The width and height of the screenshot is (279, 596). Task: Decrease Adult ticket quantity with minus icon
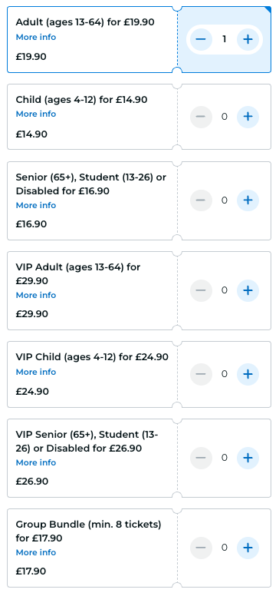[201, 39]
